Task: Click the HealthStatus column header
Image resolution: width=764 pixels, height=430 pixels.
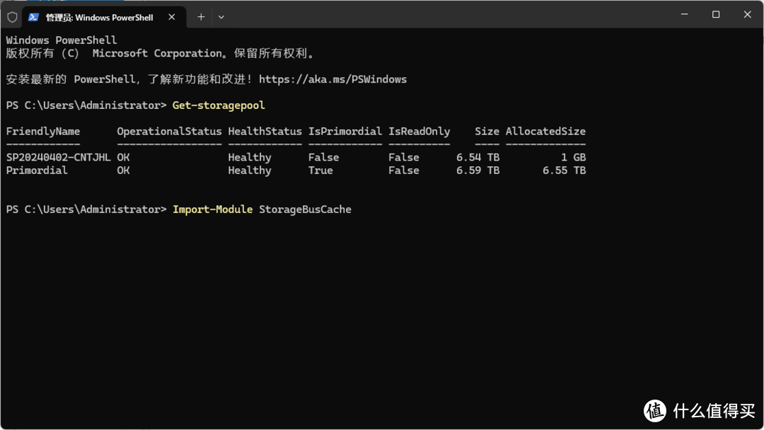Action: 265,132
